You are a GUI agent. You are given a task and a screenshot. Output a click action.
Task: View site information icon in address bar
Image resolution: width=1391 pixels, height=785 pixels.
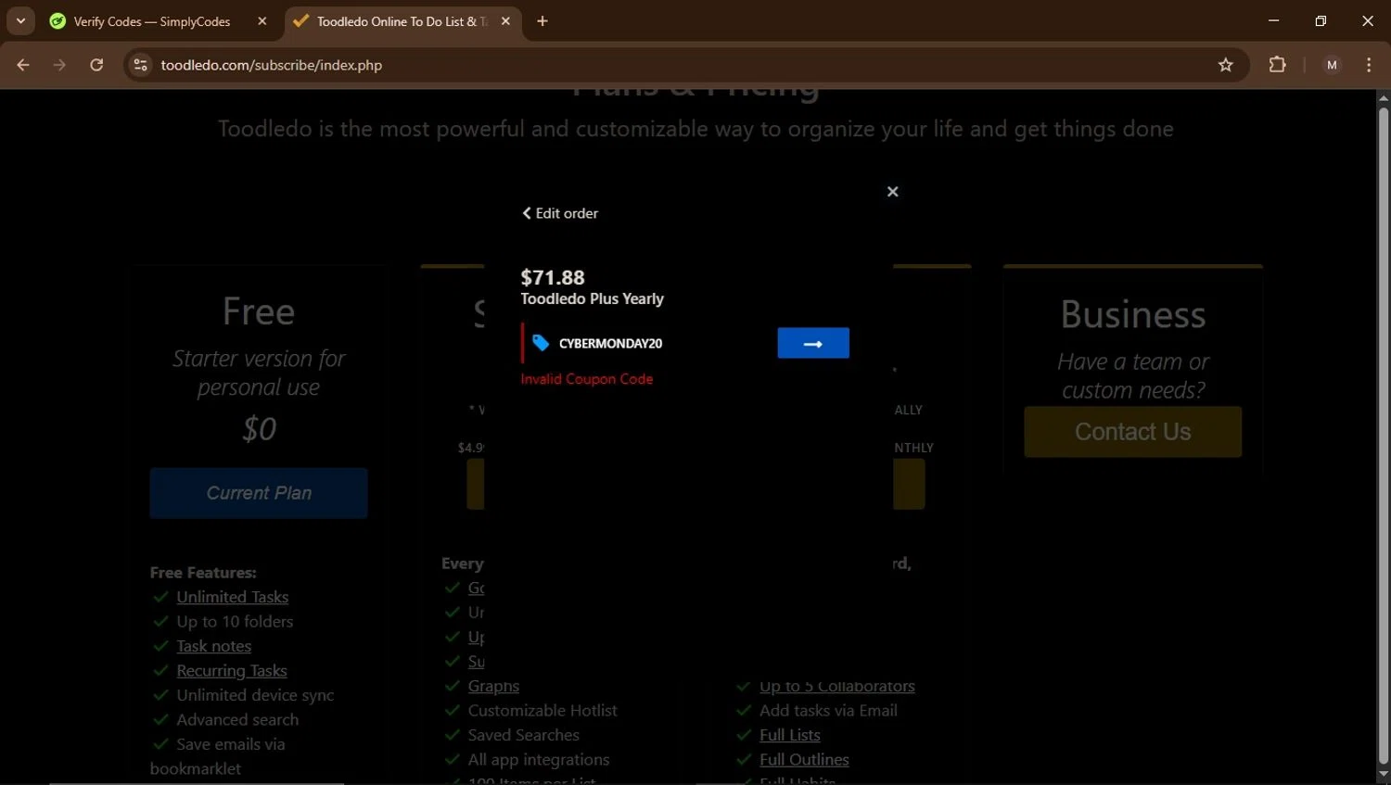[x=140, y=65]
